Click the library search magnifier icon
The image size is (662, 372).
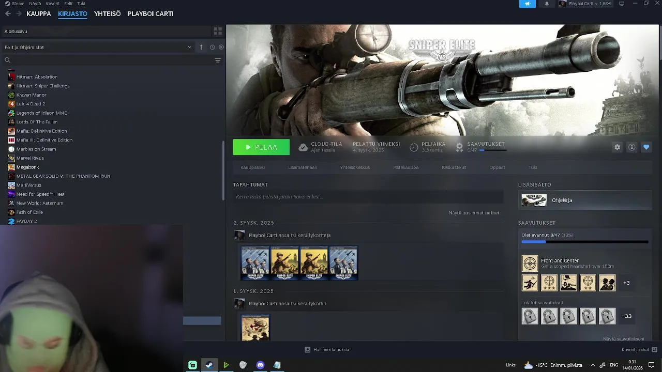click(x=7, y=60)
